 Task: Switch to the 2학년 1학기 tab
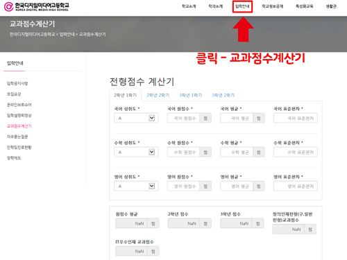click(126, 95)
